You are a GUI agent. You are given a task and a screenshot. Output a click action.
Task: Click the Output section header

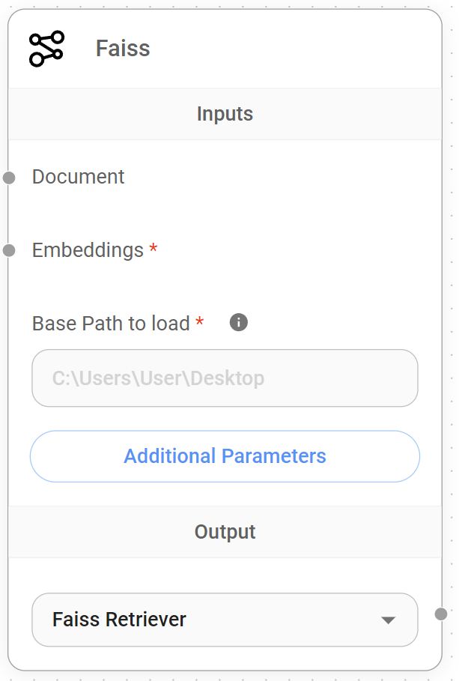[225, 532]
